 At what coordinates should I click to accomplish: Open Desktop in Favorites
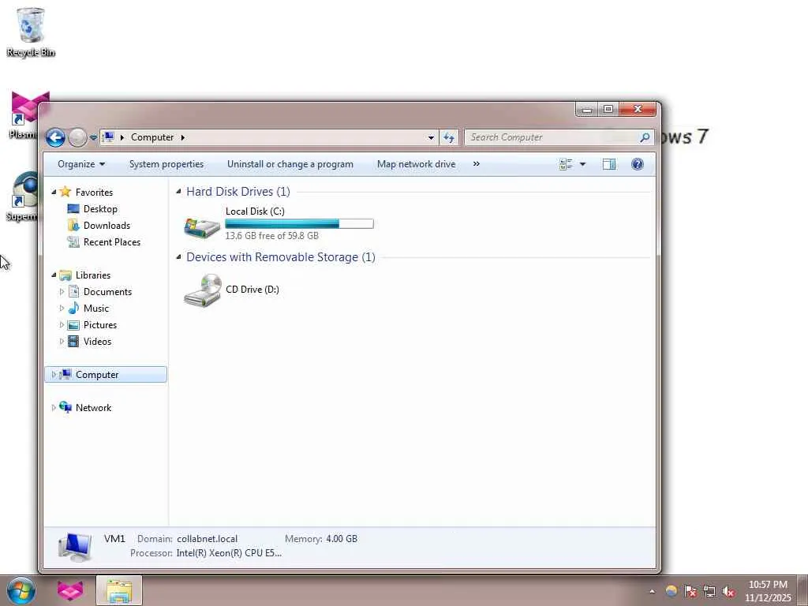click(x=93, y=208)
